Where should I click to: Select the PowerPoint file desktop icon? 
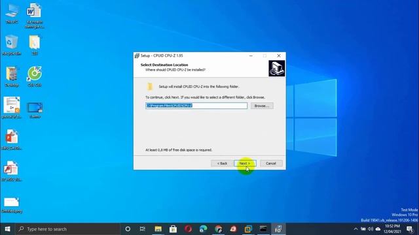point(12,140)
